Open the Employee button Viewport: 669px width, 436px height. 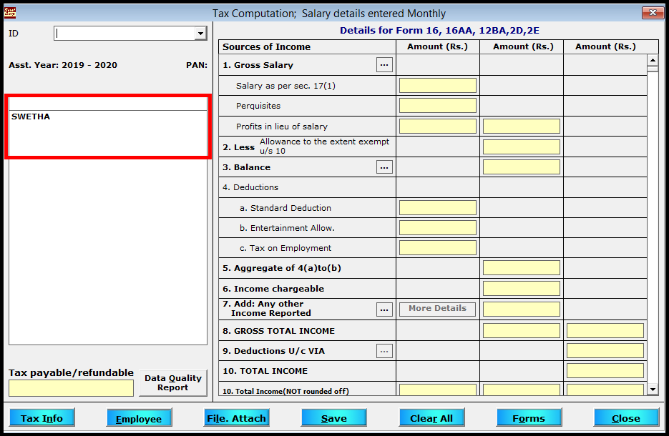139,418
